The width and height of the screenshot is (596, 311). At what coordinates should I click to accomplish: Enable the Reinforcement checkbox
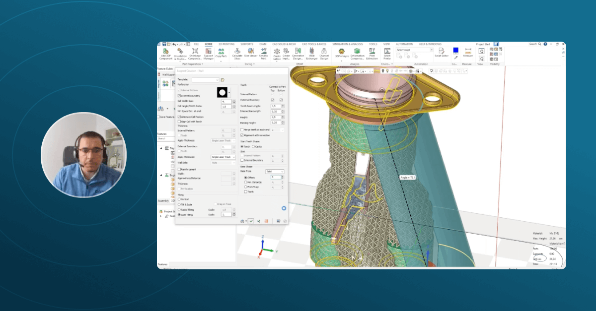click(179, 169)
